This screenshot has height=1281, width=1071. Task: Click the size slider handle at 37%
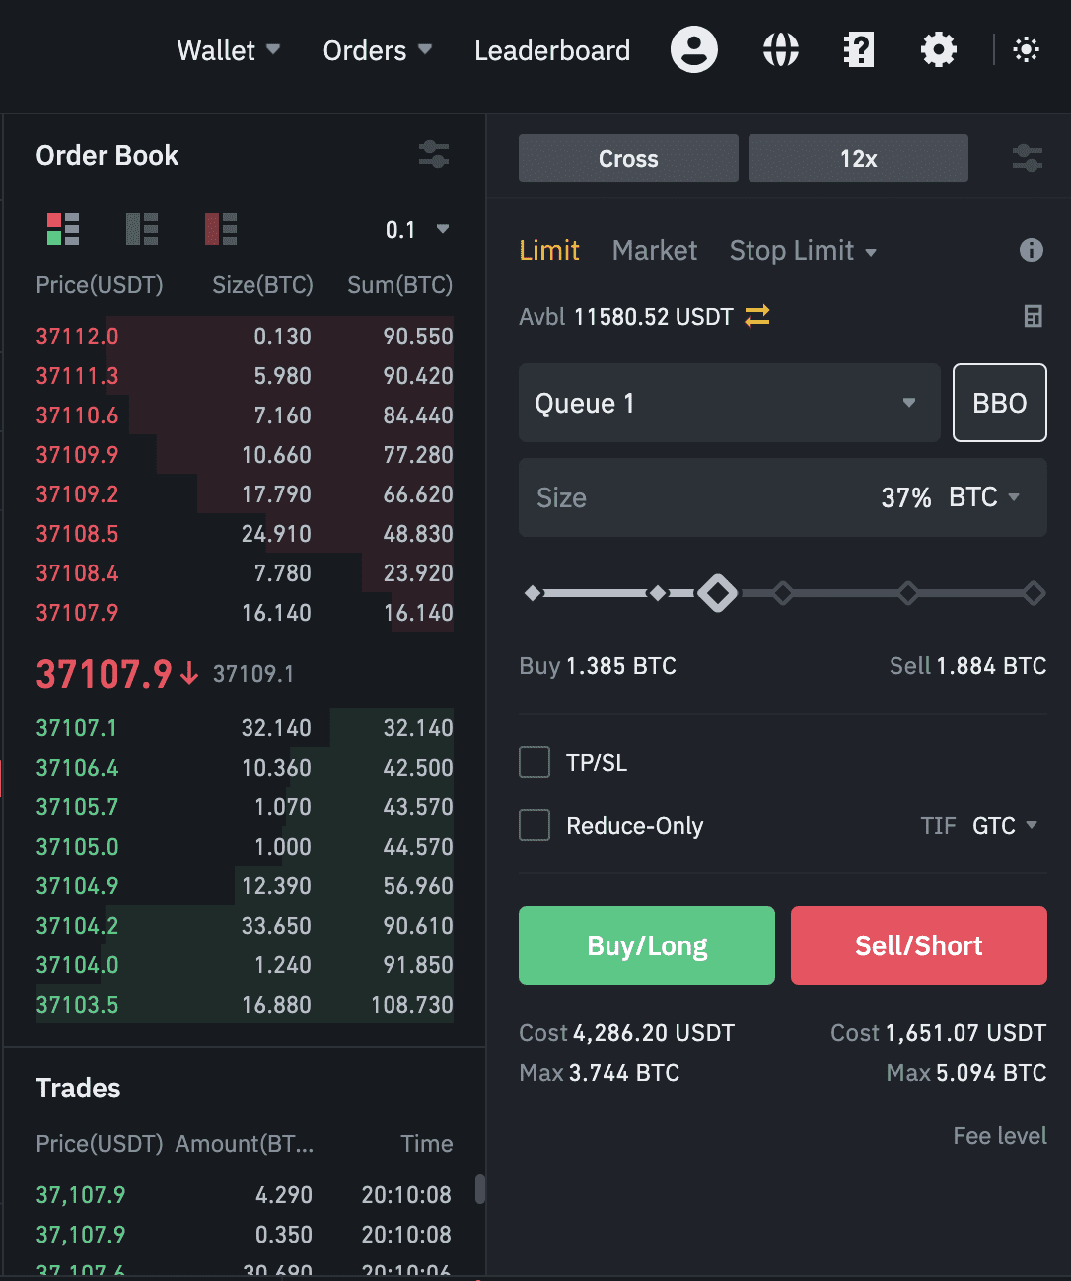click(717, 593)
